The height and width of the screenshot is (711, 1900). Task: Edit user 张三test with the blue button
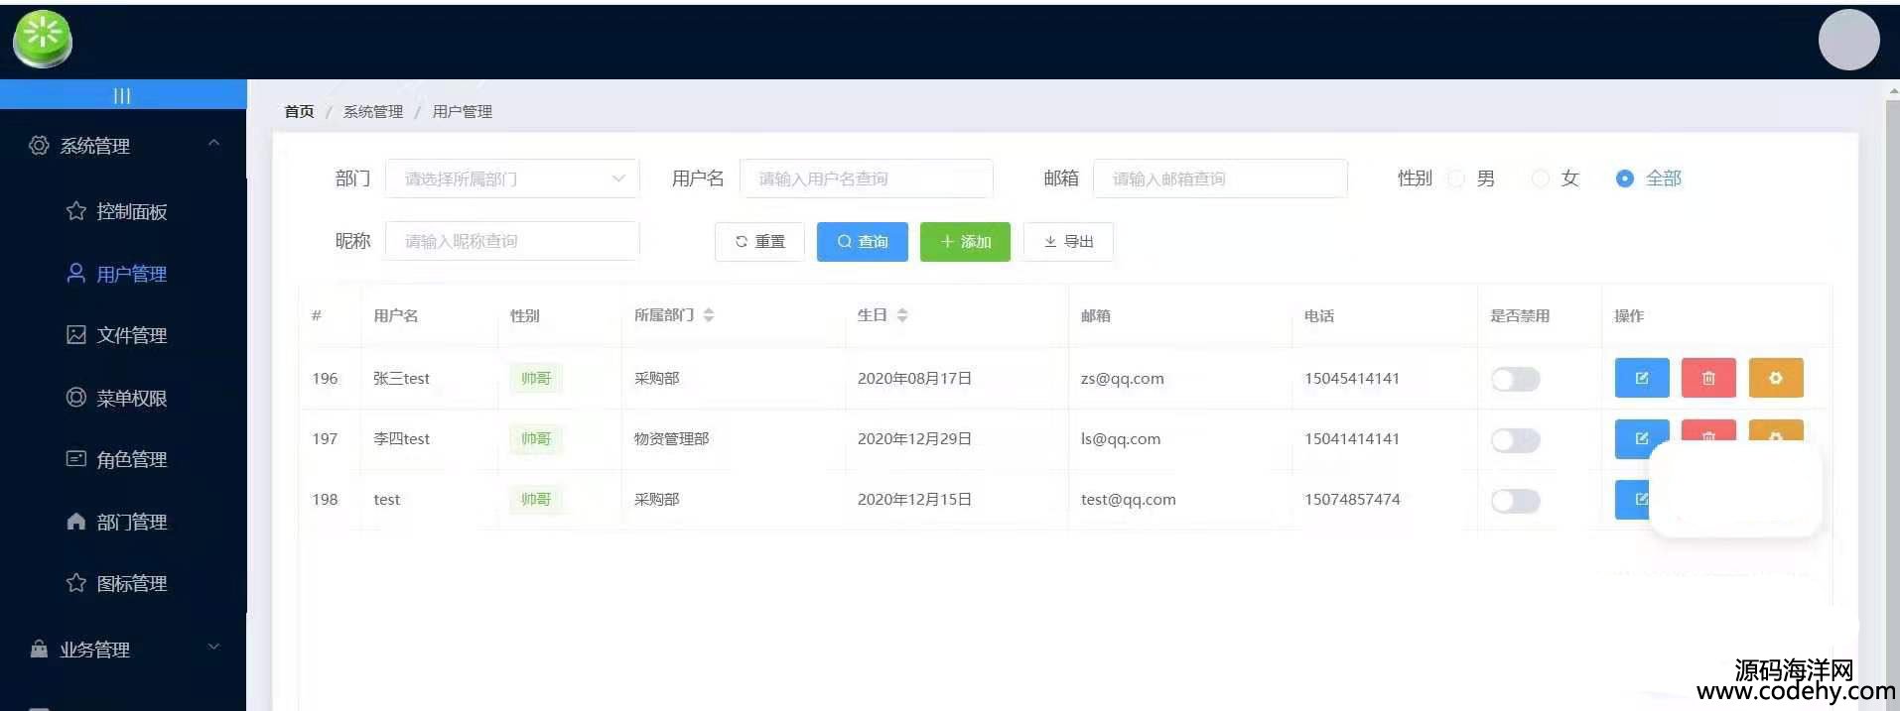coord(1642,378)
